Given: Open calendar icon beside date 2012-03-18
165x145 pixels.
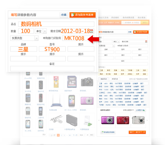Looking at the screenshot, I should pos(91,31).
